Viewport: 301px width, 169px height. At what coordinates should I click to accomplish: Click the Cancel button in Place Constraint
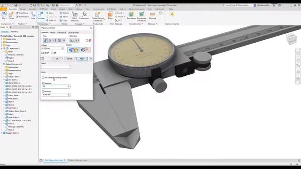coord(70,59)
